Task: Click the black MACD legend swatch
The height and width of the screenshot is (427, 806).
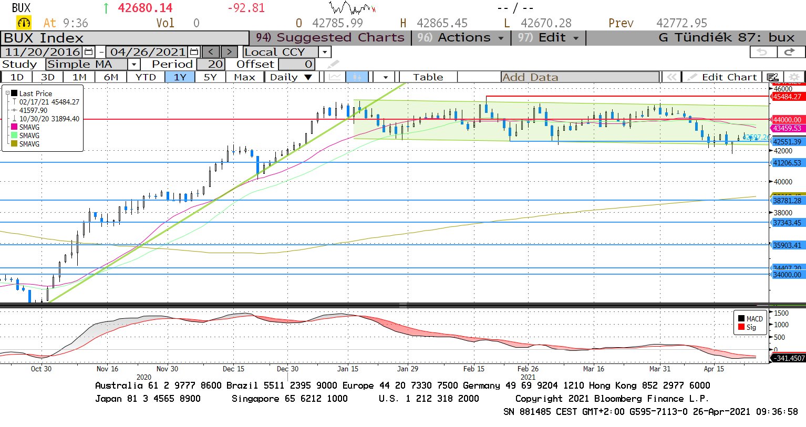Action: [x=741, y=319]
